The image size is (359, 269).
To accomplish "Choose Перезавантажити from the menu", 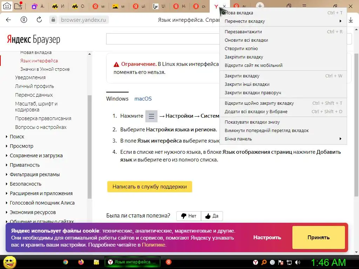I will (x=283, y=32).
